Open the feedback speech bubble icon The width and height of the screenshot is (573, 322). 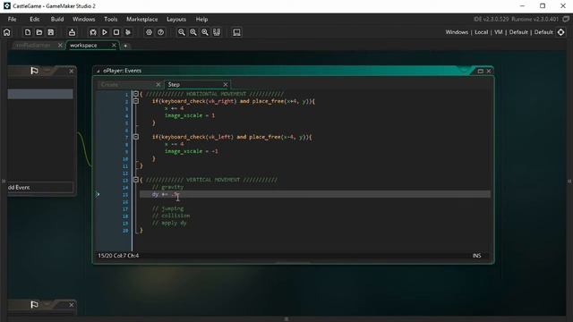(566, 19)
